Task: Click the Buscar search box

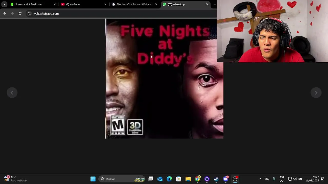Action: pyautogui.click(x=122, y=179)
